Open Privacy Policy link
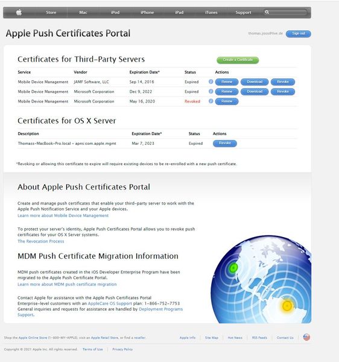 [x=122, y=349]
